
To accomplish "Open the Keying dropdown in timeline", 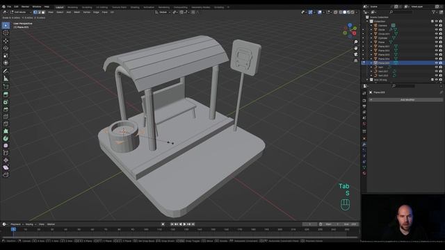I will click(31, 224).
